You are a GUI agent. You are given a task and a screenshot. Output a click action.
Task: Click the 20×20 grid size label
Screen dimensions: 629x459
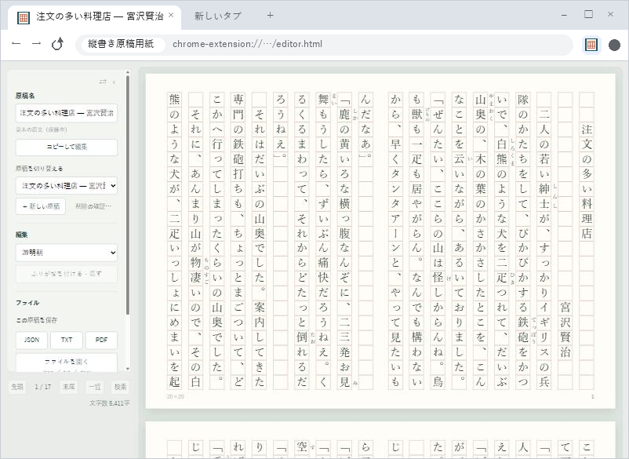[176, 396]
